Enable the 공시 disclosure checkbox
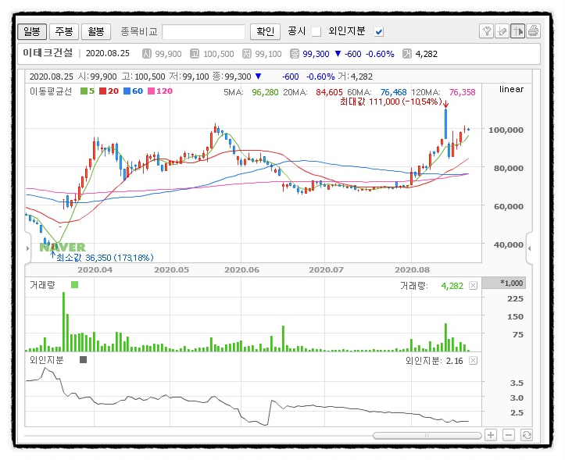The image size is (565, 460). 316,32
